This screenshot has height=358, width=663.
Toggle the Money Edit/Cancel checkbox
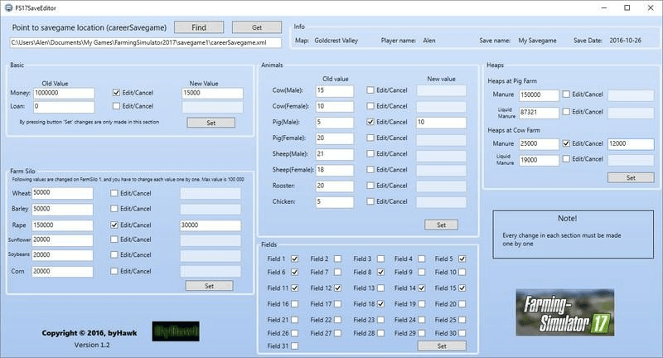point(115,94)
